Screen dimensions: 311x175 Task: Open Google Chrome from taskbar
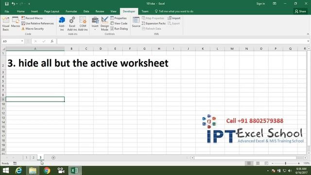47,171
